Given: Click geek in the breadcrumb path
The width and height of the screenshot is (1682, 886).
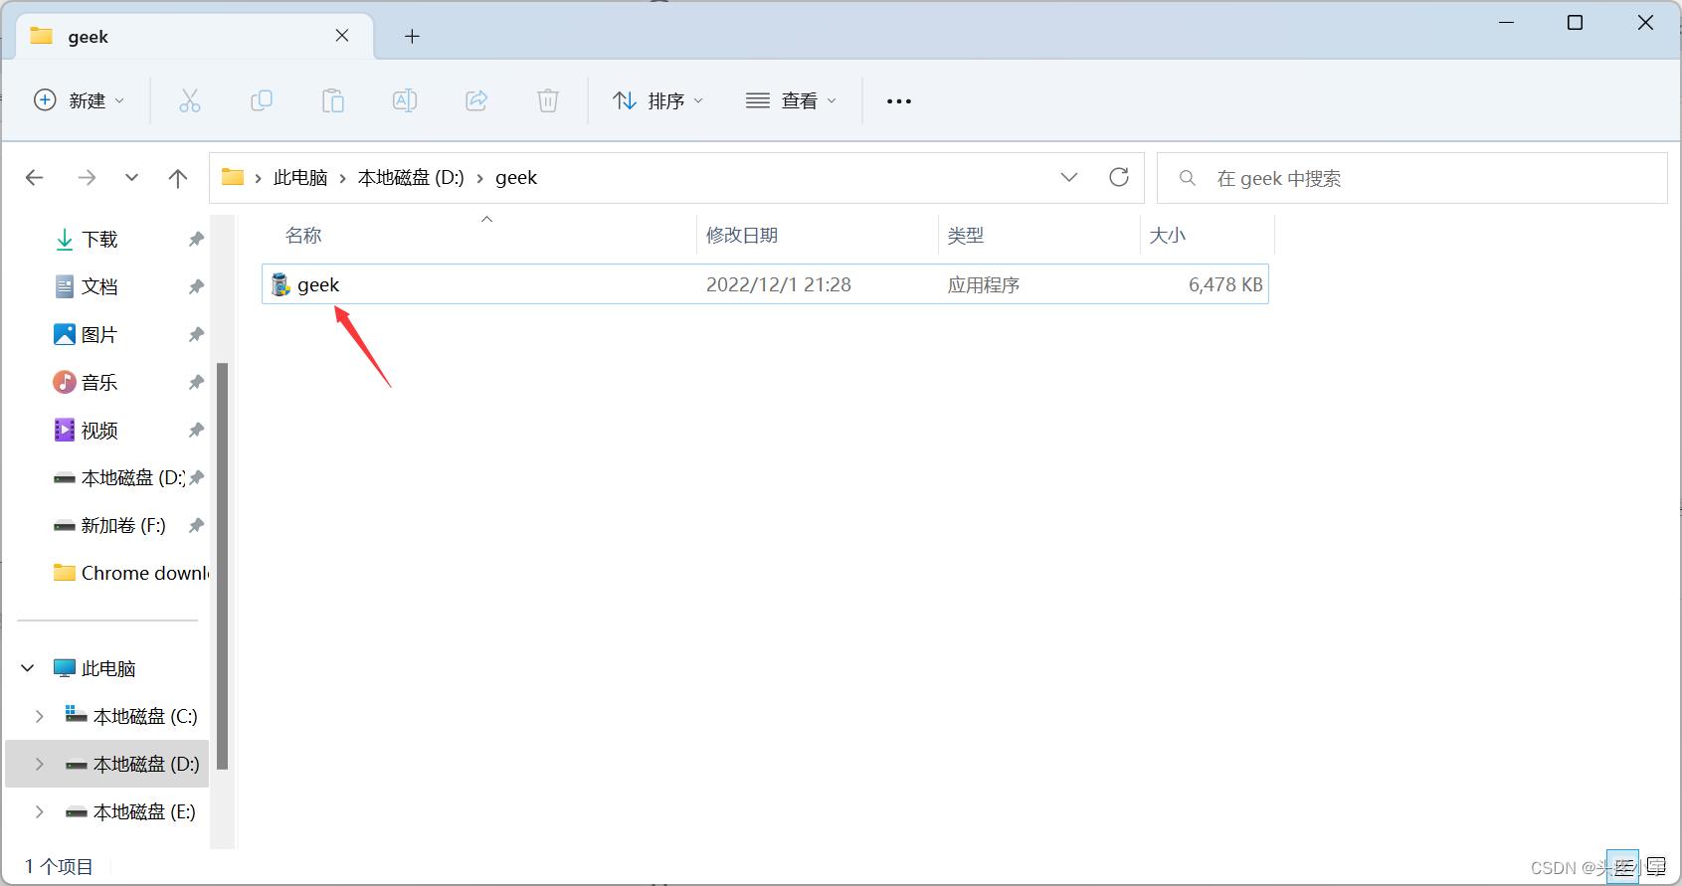Looking at the screenshot, I should 516,178.
